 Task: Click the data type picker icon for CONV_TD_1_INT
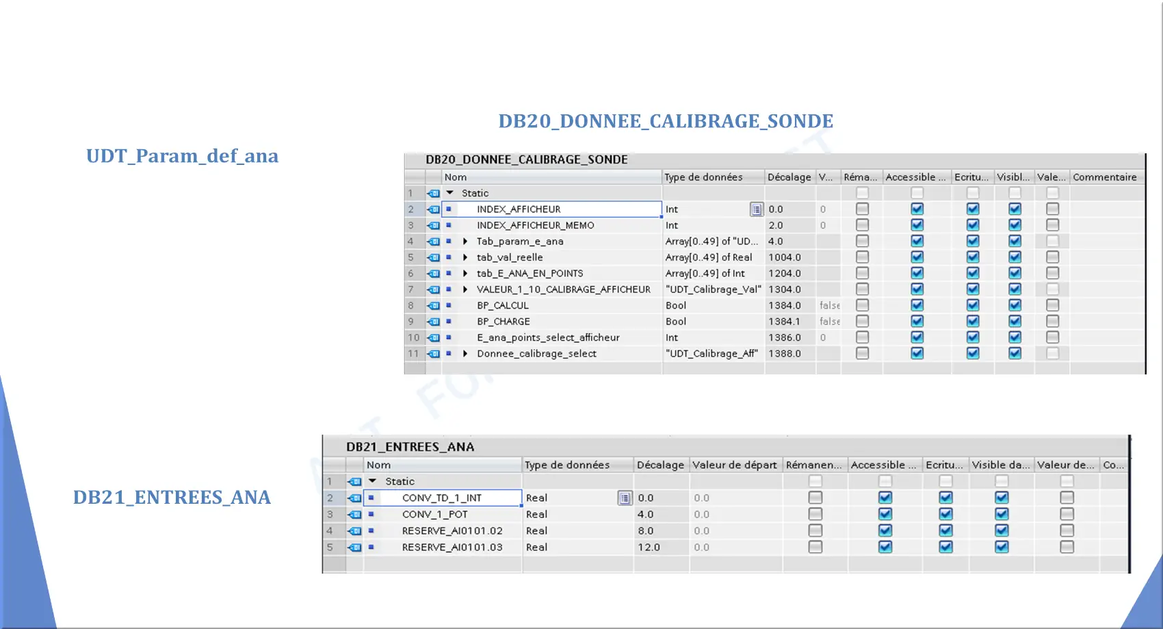click(x=625, y=498)
